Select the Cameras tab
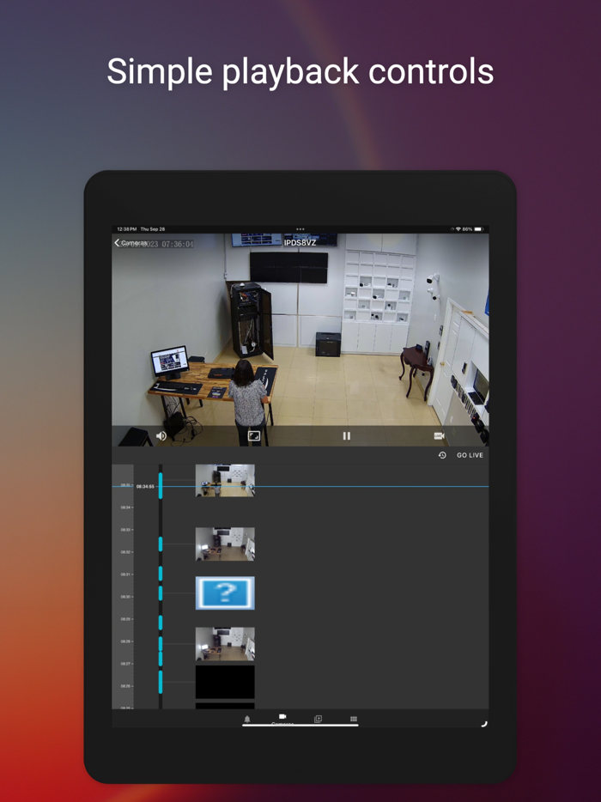Image resolution: width=601 pixels, height=802 pixels. point(282,719)
